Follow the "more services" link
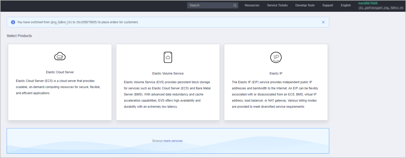The height and width of the screenshot is (158, 406). point(173,141)
